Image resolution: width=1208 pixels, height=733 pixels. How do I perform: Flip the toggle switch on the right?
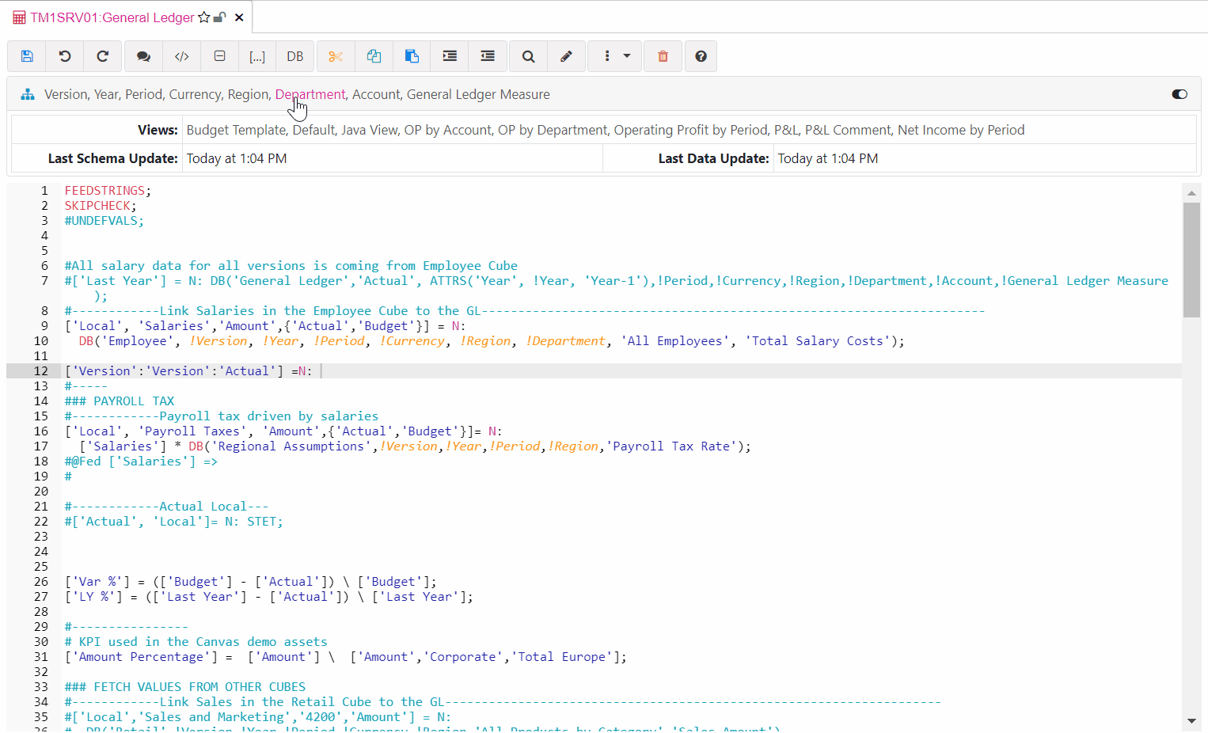tap(1180, 93)
